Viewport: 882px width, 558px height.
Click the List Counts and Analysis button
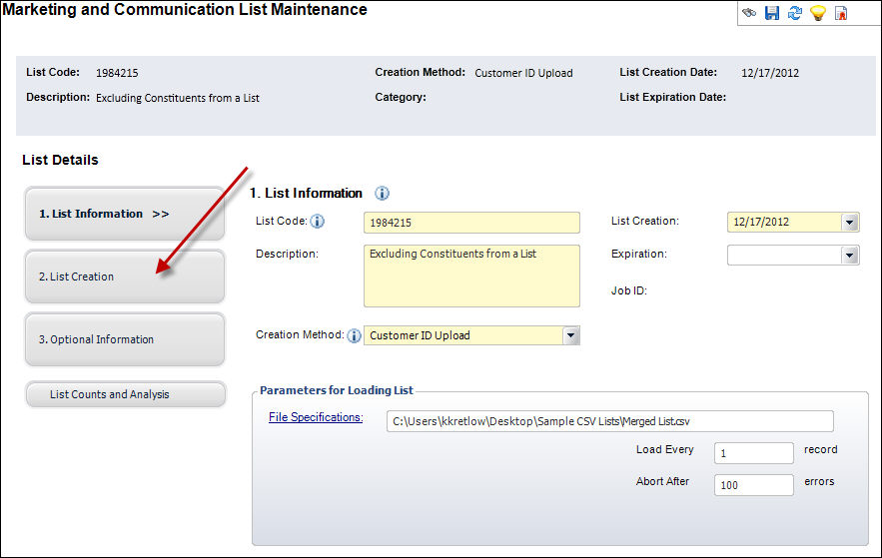point(126,394)
